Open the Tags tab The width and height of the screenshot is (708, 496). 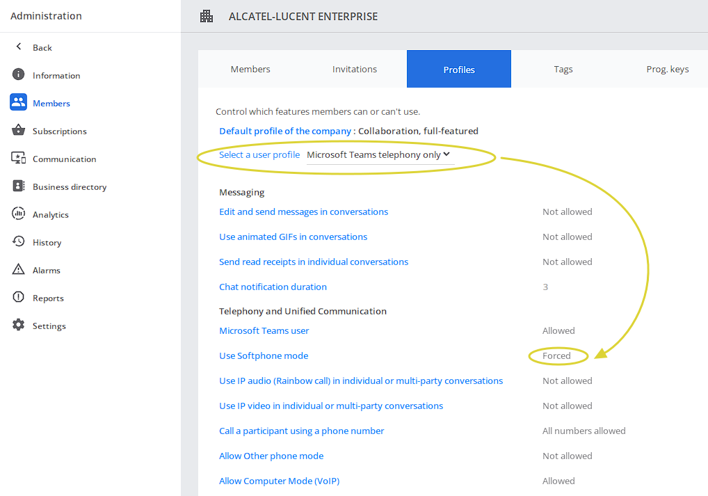[563, 69]
